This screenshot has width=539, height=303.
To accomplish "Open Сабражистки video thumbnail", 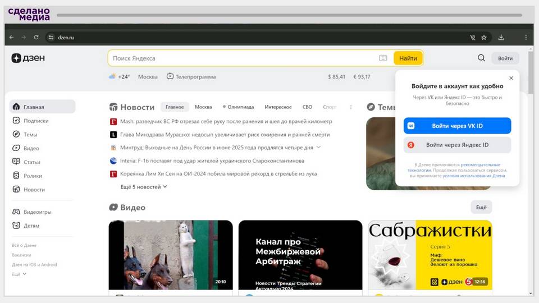I will pos(430,255).
